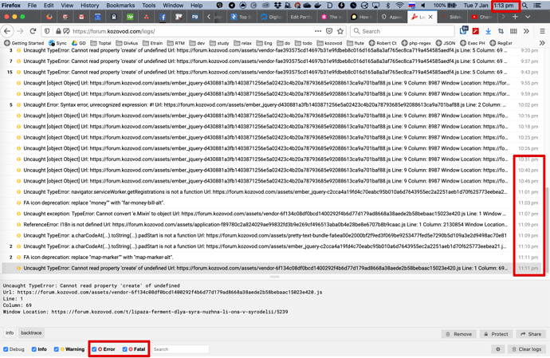The image size is (550, 358).
Task: Click the Bluetooth icon in menu bar
Action: (387, 6)
